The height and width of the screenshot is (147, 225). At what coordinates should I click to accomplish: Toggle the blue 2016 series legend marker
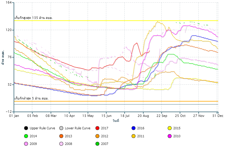(134, 128)
